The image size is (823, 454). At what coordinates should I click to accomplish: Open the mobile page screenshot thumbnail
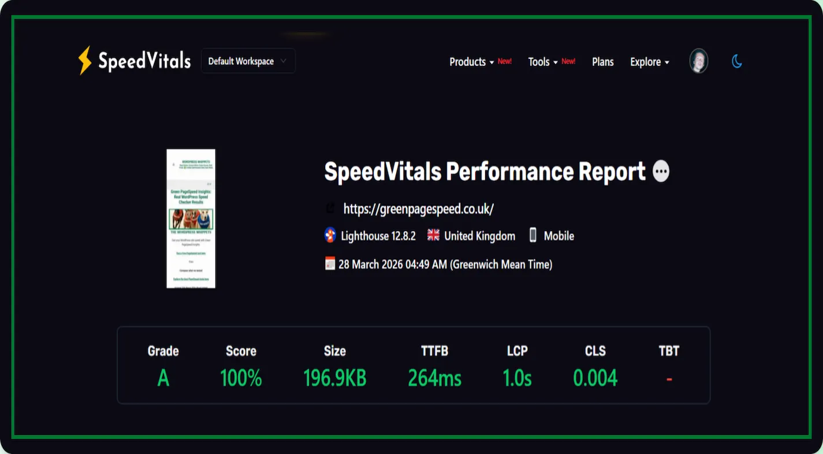(191, 218)
